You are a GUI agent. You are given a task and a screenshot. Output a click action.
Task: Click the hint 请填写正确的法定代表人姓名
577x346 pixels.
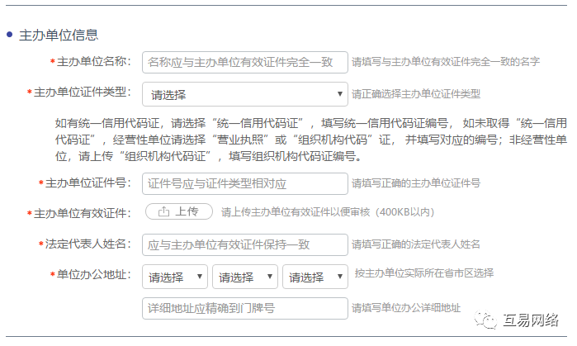point(416,244)
